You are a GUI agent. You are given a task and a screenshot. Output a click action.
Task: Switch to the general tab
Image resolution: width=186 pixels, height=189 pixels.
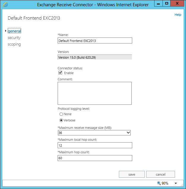[14, 31]
